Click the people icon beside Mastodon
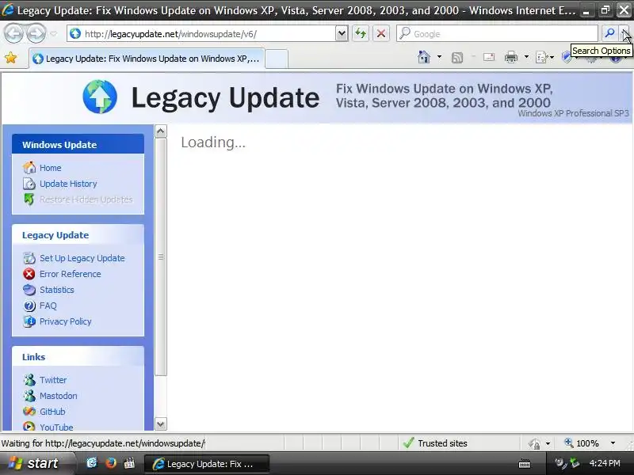 click(x=29, y=396)
